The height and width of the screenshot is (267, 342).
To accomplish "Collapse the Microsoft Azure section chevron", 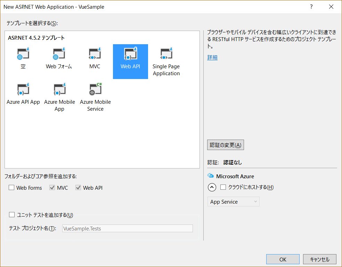I will coord(212,187).
